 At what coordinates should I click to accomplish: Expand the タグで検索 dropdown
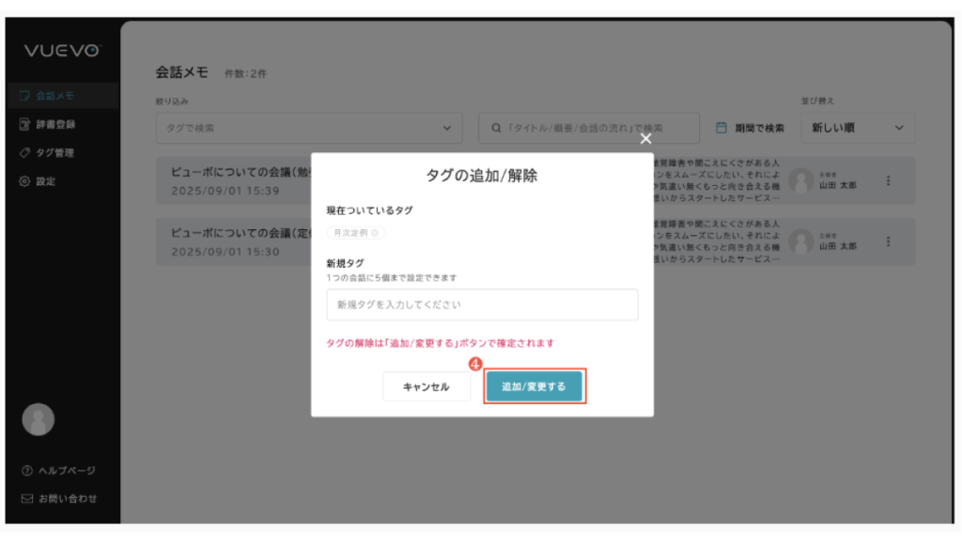tap(309, 128)
